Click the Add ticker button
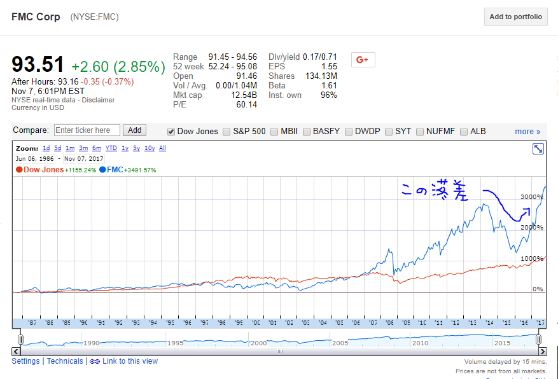The image size is (558, 379). pos(134,130)
